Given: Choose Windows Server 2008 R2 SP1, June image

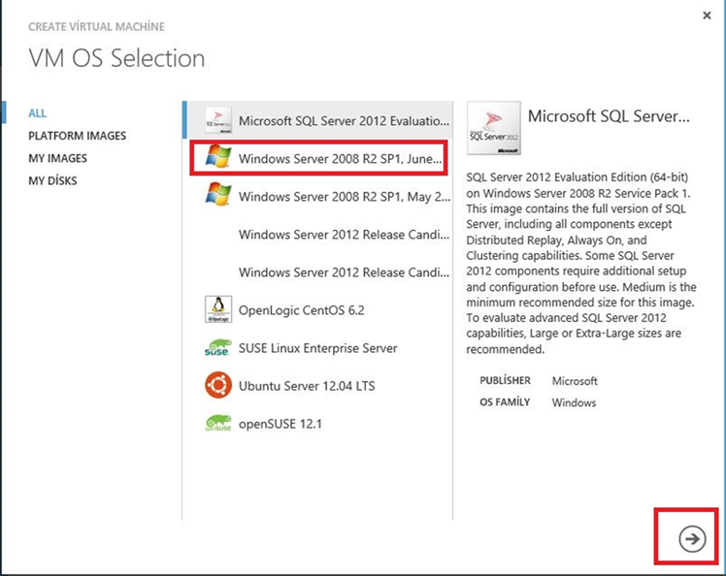Looking at the screenshot, I should click(318, 159).
